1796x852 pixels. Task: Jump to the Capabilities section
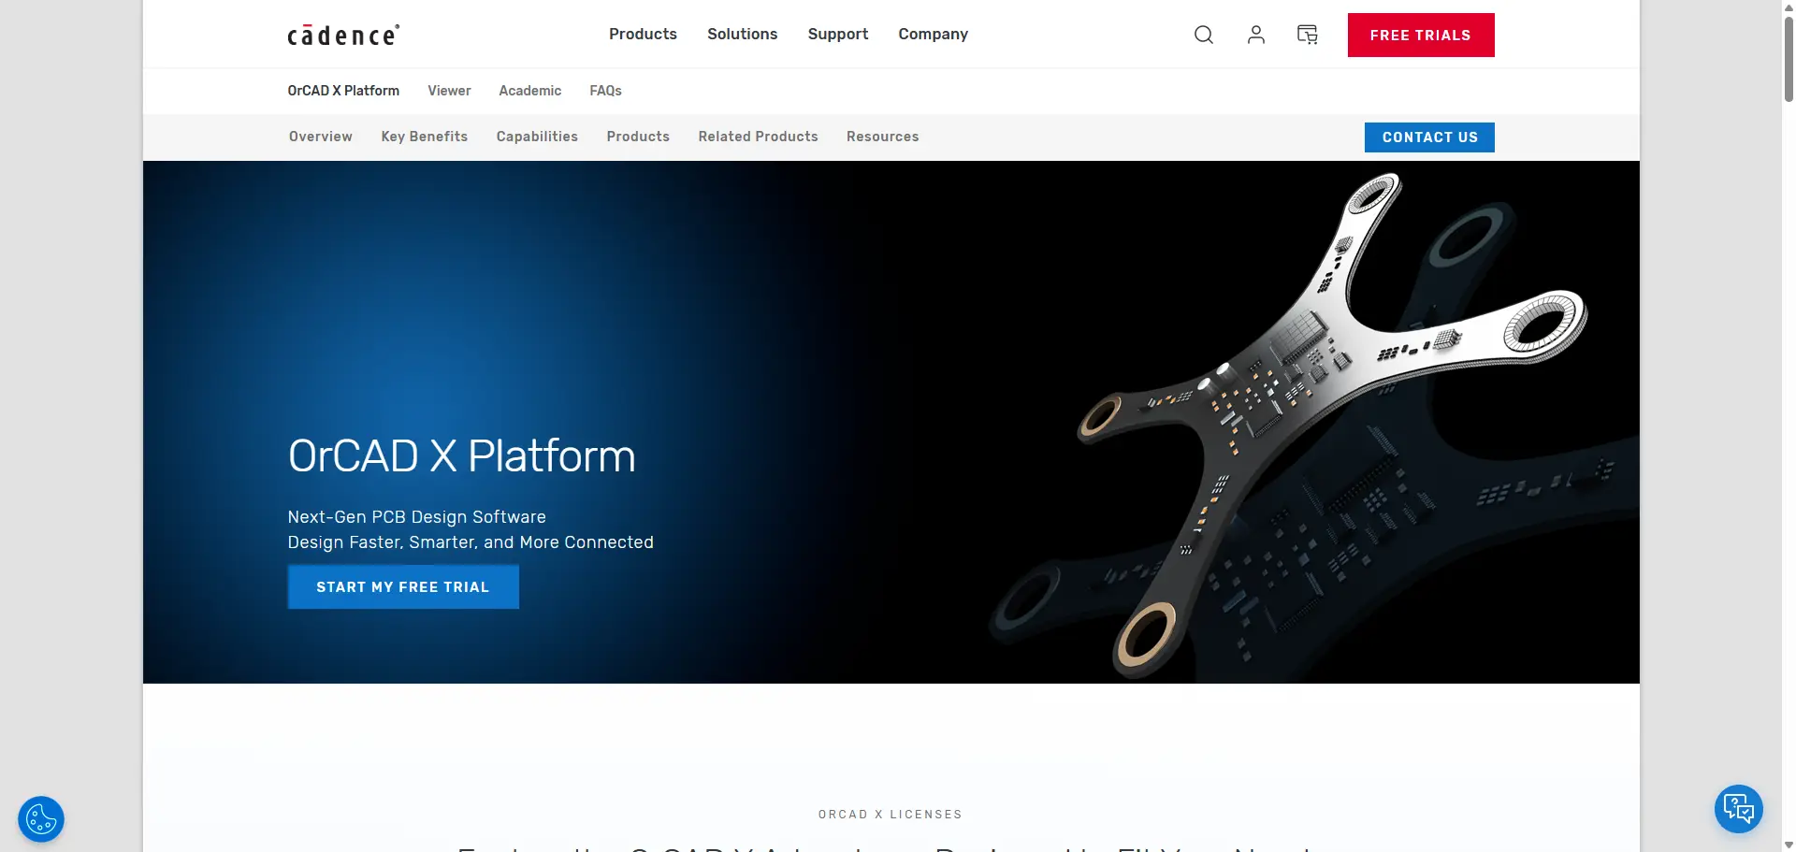[x=537, y=137]
